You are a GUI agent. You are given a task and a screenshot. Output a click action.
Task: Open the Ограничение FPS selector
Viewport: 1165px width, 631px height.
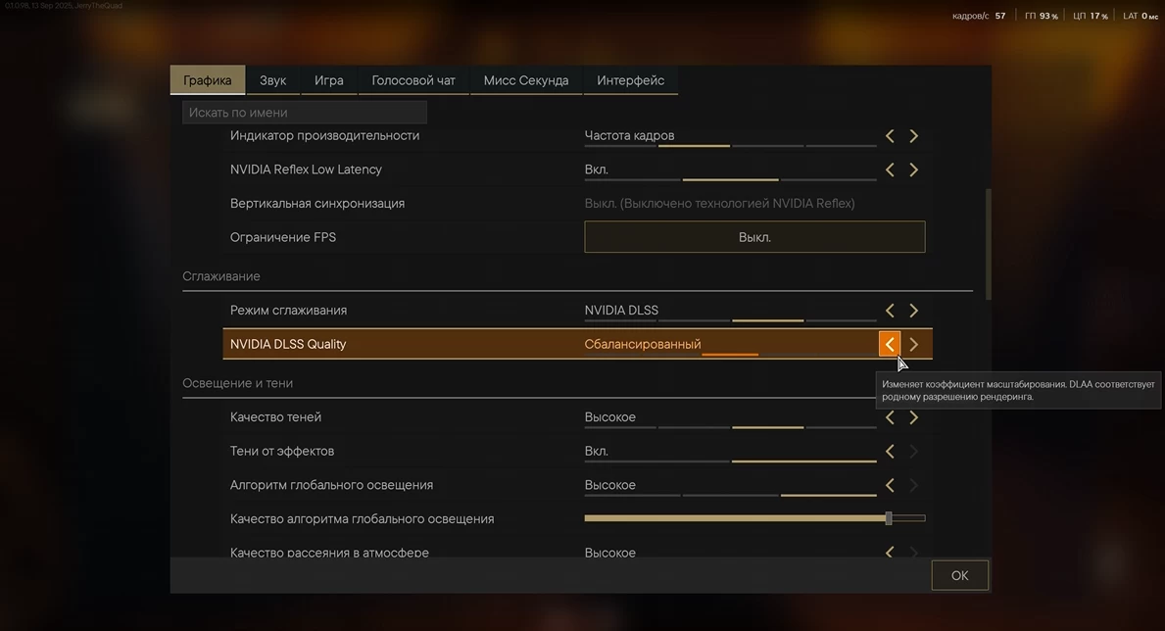(x=754, y=237)
